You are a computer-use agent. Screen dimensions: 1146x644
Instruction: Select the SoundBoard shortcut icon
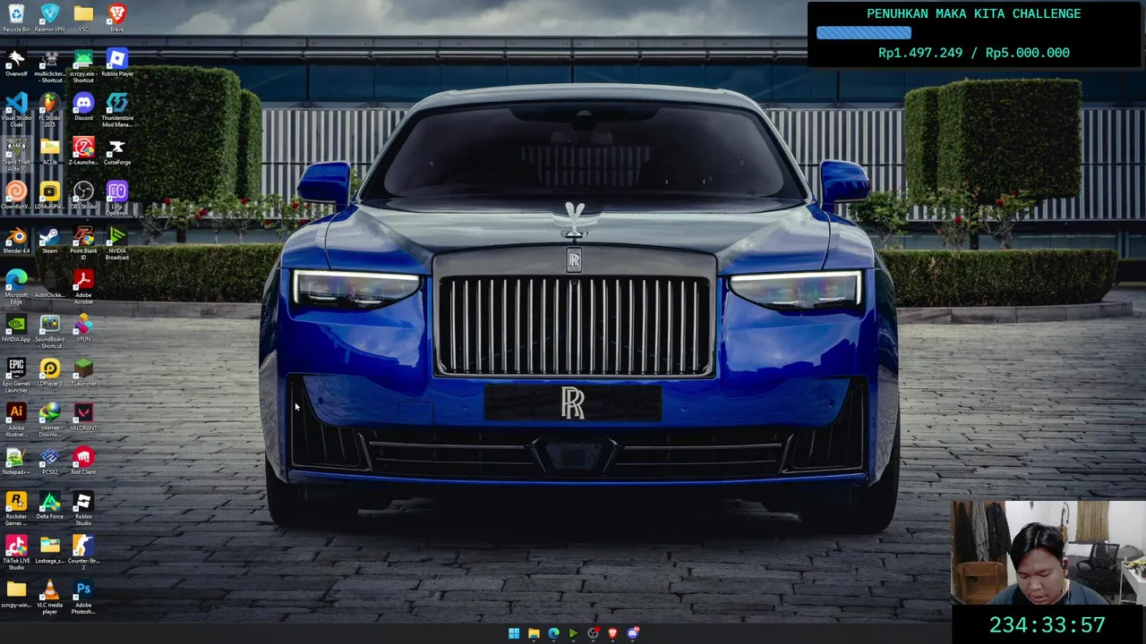(x=50, y=331)
